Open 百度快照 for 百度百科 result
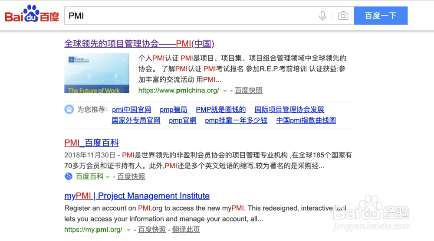 (x=131, y=176)
